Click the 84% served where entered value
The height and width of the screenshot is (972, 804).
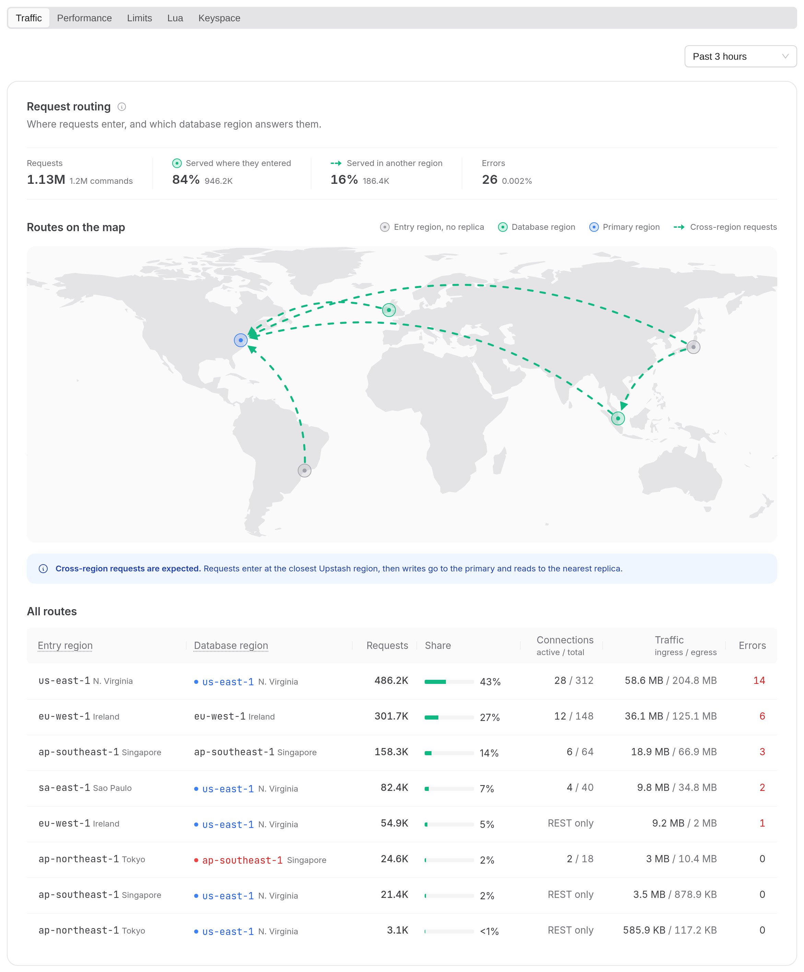tap(186, 180)
